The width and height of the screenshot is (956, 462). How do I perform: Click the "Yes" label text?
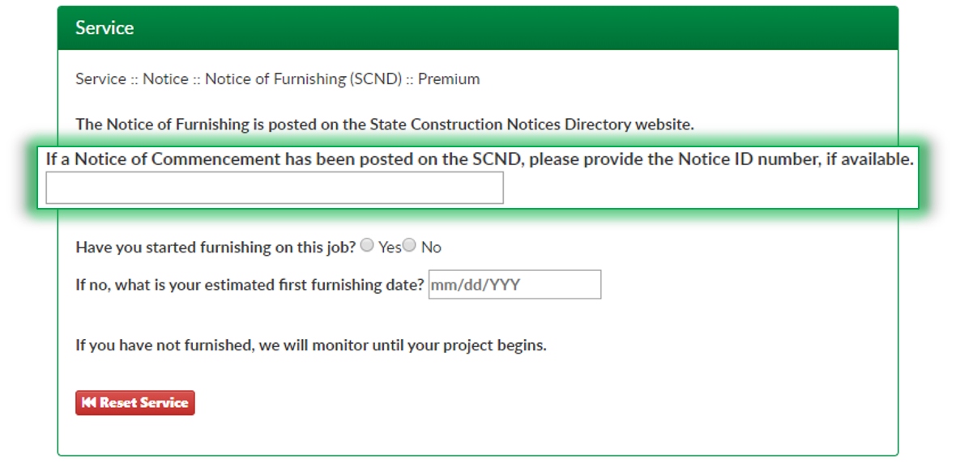point(390,248)
